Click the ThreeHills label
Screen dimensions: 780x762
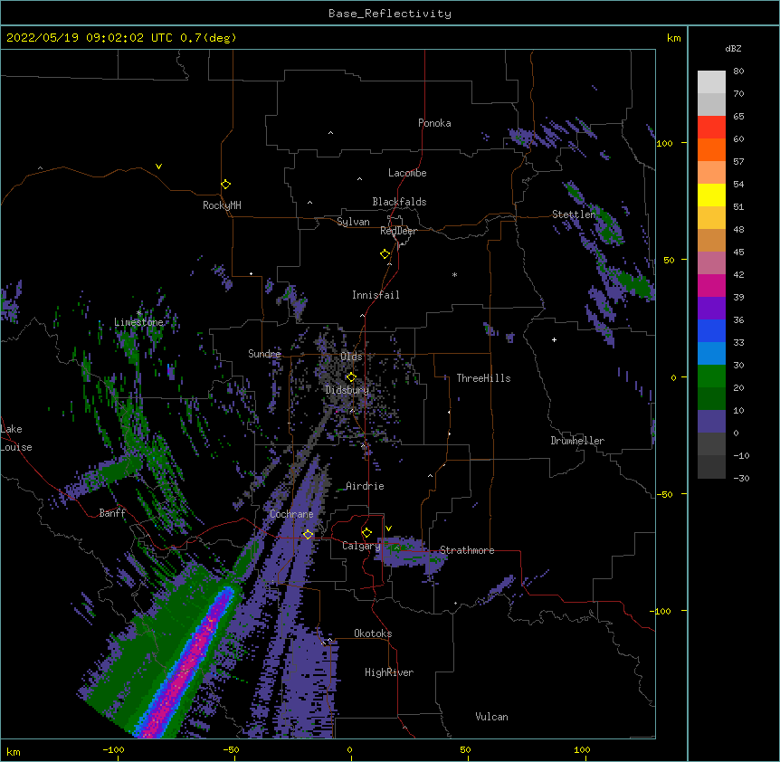[x=483, y=378]
